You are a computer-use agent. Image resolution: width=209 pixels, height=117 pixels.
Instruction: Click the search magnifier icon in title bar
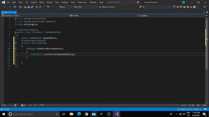(138, 2)
